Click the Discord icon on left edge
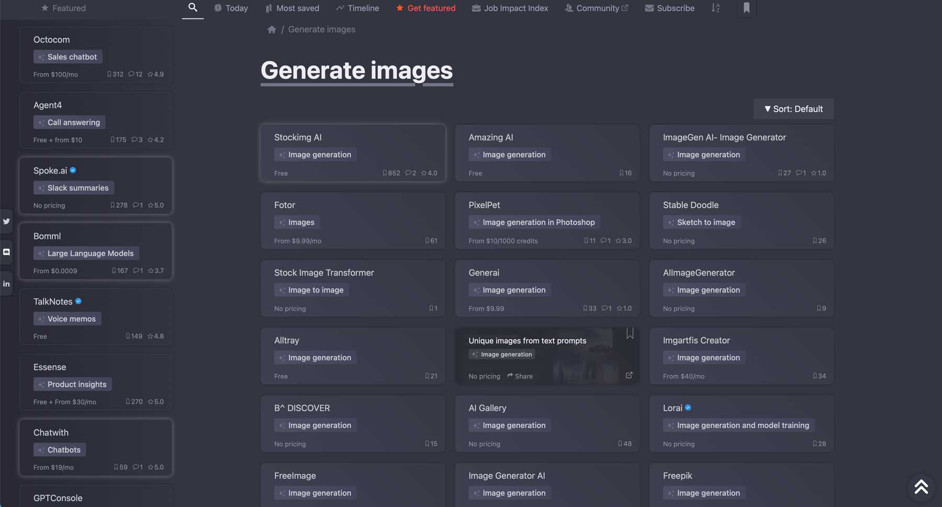Screen dimensions: 942x507 6,252
